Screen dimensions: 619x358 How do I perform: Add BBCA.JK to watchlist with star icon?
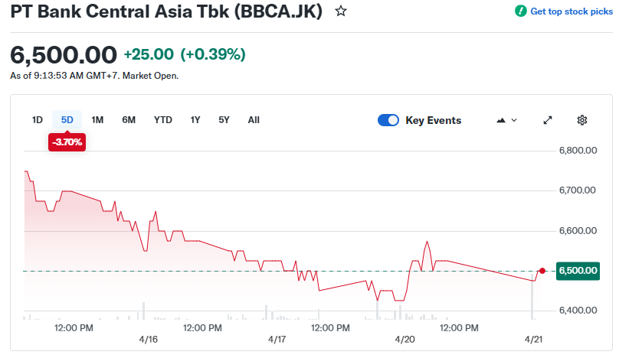click(342, 11)
